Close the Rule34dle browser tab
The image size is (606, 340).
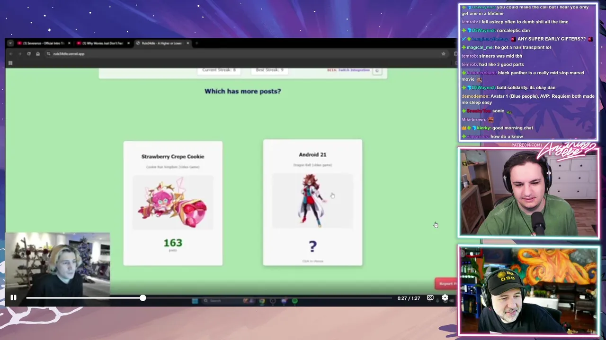coord(187,43)
